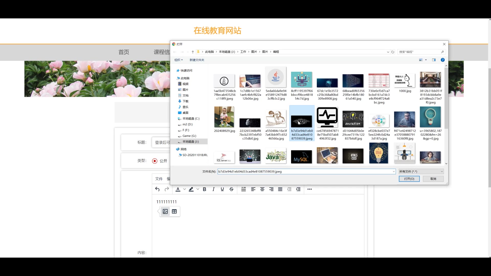
Task: Select the 公开 radio button
Action: click(154, 161)
